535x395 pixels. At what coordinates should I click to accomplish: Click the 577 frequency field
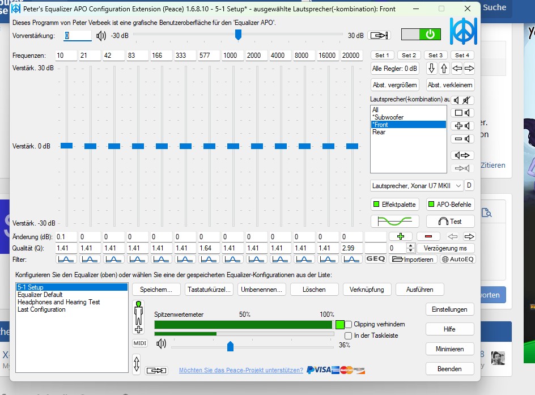209,56
